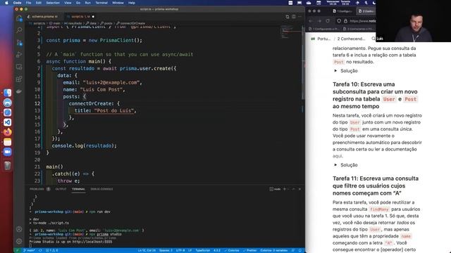Click git branch 'main*' in status bar
The image size is (451, 253).
click(29, 250)
